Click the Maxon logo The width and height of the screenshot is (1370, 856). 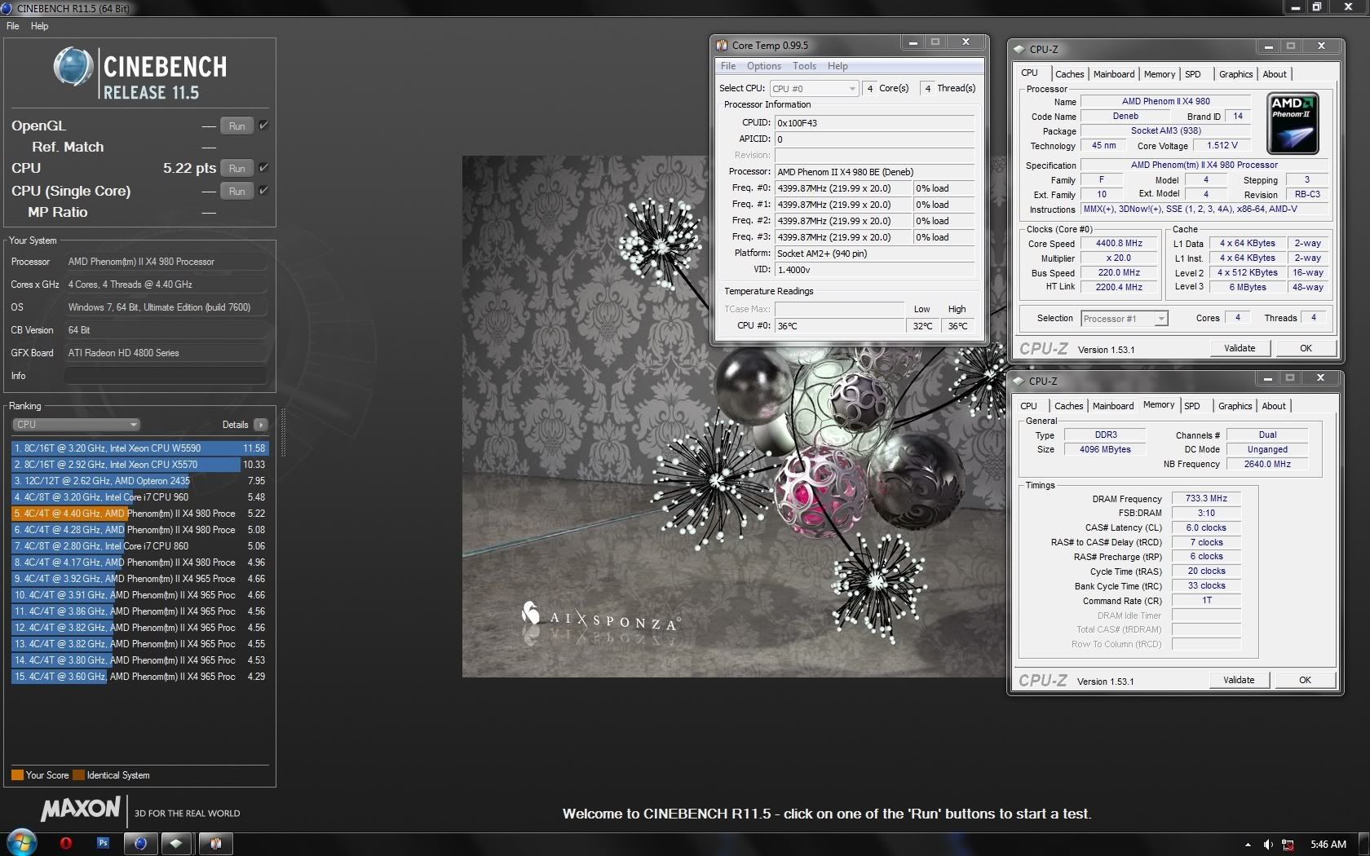click(80, 810)
